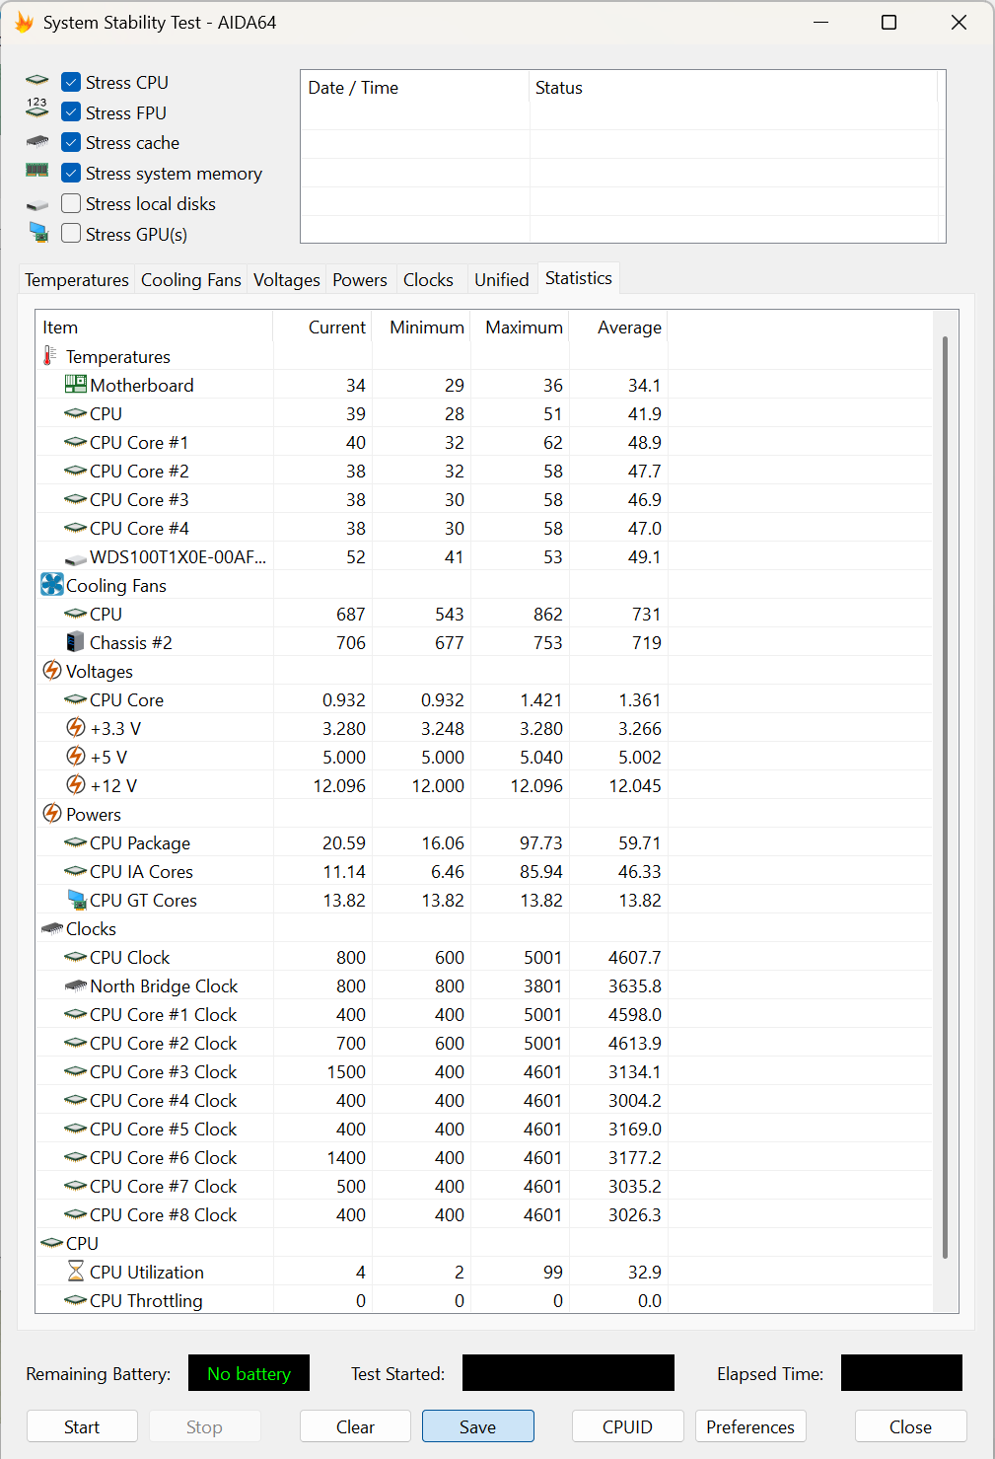Switch to the Voltages tab

(287, 280)
